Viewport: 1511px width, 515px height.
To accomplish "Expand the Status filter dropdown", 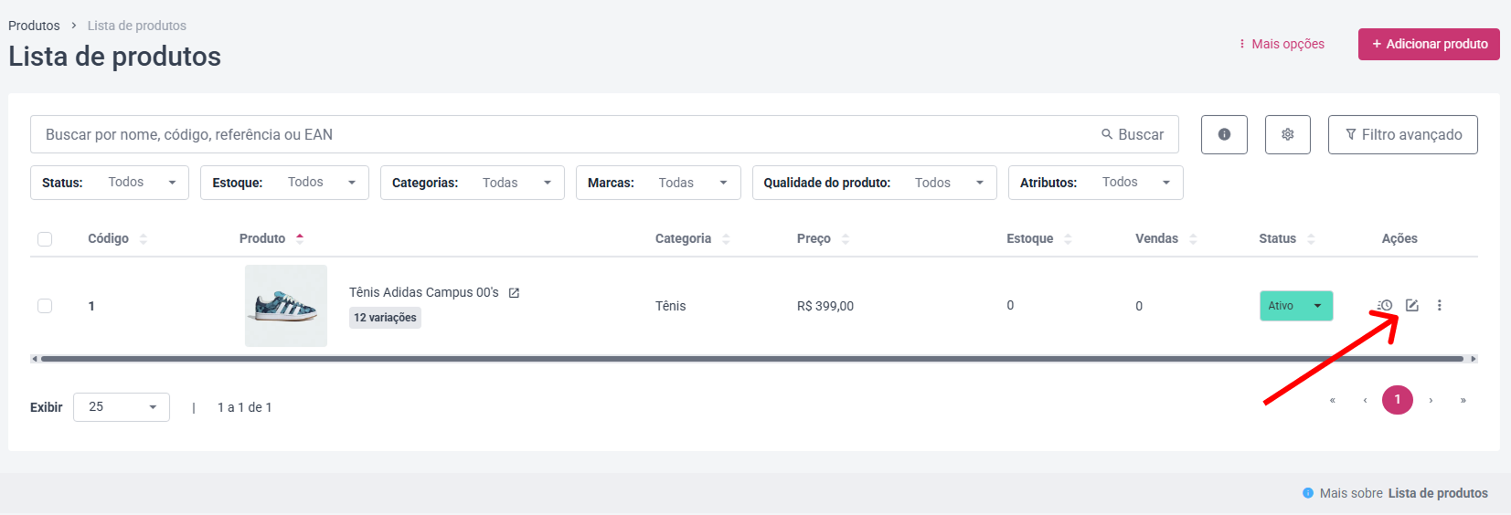I will (x=110, y=183).
